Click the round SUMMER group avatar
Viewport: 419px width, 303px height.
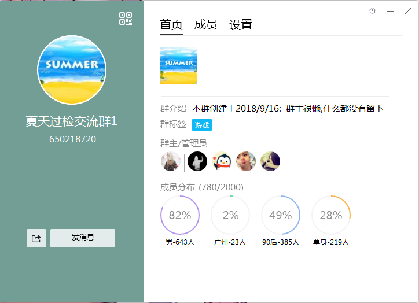tap(72, 69)
